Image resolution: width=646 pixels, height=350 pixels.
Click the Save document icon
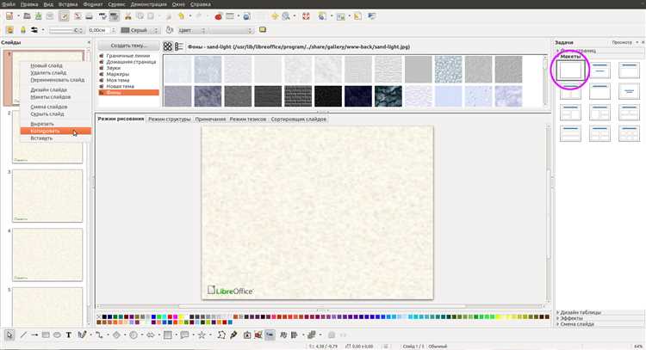pyautogui.click(x=38, y=16)
